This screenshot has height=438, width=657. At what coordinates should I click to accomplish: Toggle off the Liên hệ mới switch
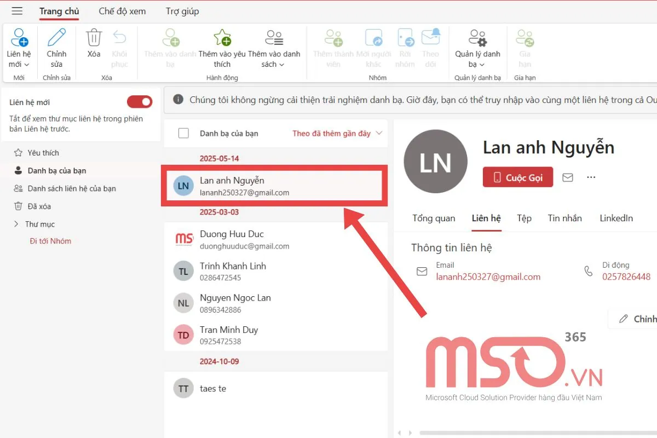tap(140, 102)
